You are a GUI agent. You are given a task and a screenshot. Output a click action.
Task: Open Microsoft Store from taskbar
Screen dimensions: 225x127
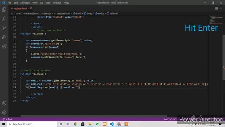pyautogui.click(x=83, y=124)
